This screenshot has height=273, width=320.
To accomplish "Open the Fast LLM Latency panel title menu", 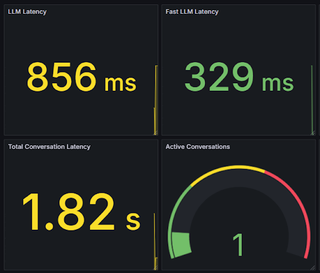I will [192, 12].
